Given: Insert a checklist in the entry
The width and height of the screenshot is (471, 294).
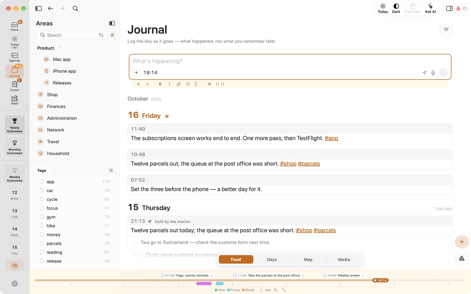Looking at the screenshot, I should pyautogui.click(x=197, y=84).
